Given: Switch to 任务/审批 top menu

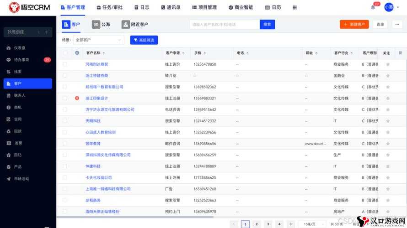Looking at the screenshot, I should click(109, 7).
